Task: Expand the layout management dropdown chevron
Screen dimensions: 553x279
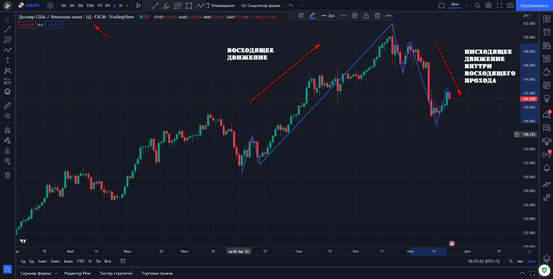Action: tap(466, 6)
